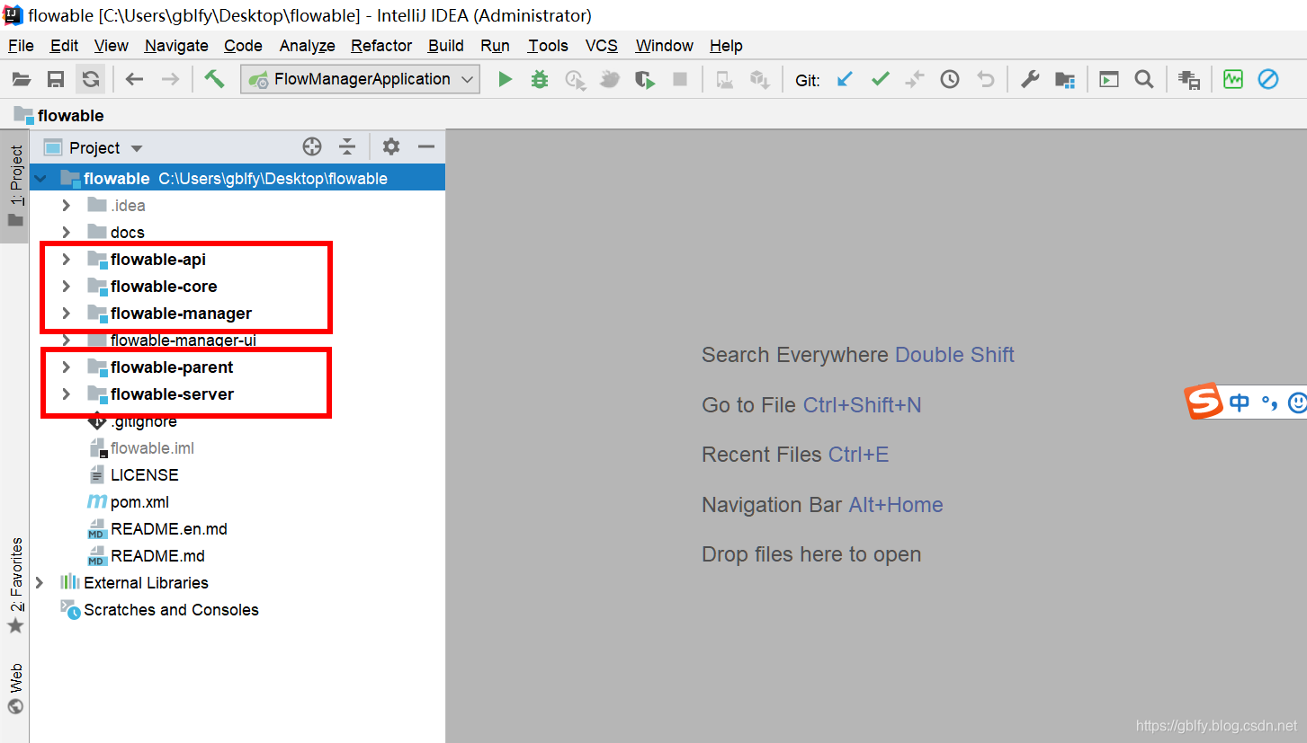1307x743 pixels.
Task: Expand the flowable-core module
Action: tap(66, 287)
